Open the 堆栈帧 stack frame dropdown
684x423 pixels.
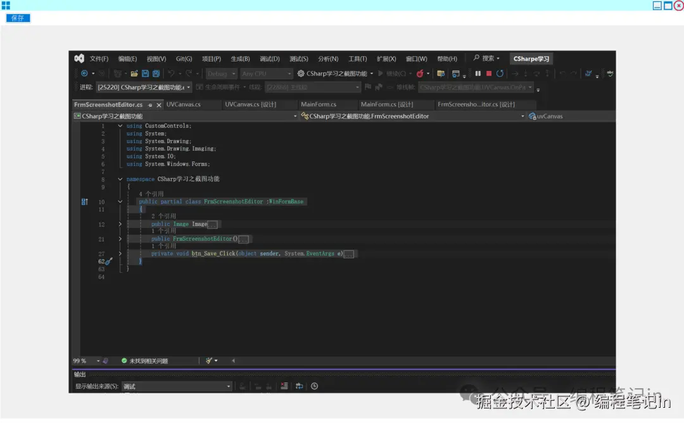click(x=476, y=87)
